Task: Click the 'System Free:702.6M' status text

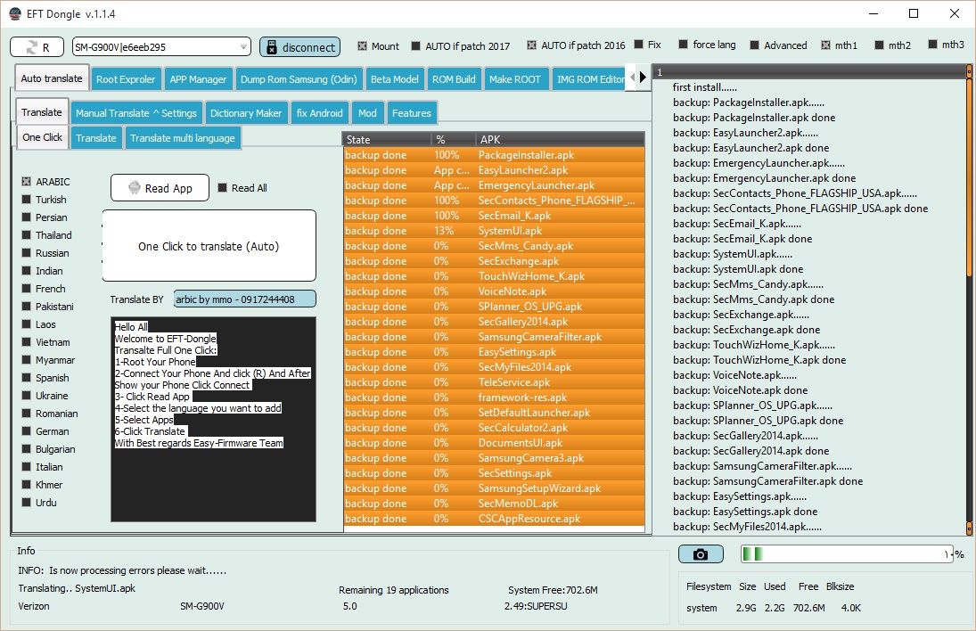Action: click(553, 590)
